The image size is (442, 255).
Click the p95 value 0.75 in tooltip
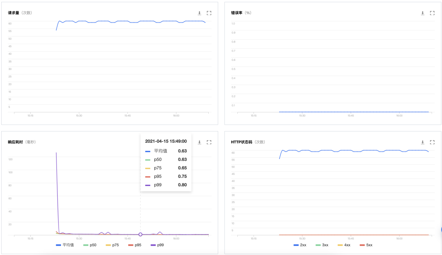point(183,177)
